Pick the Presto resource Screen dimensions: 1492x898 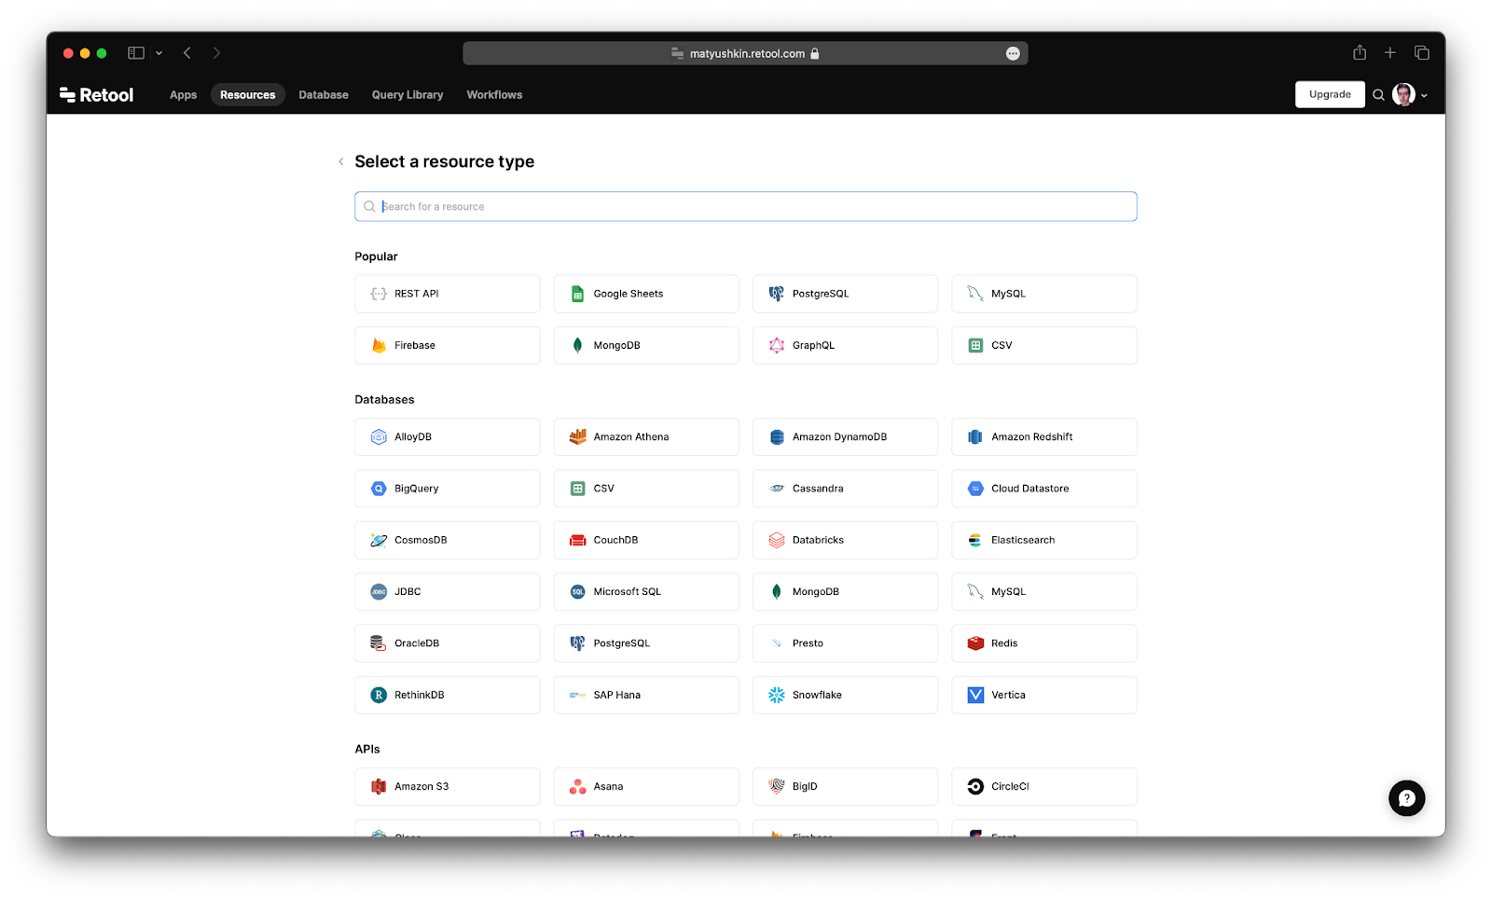(845, 643)
